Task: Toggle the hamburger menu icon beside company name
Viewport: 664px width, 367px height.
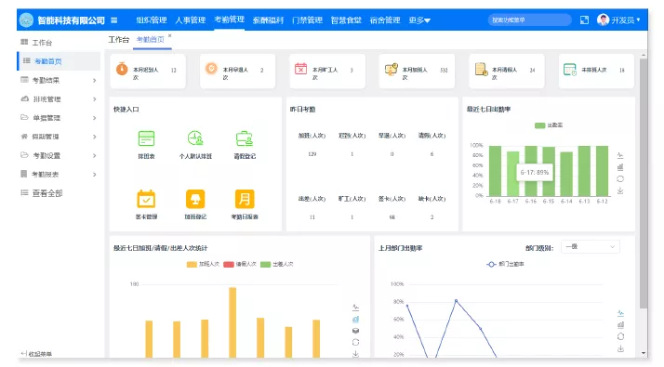Action: pyautogui.click(x=113, y=20)
